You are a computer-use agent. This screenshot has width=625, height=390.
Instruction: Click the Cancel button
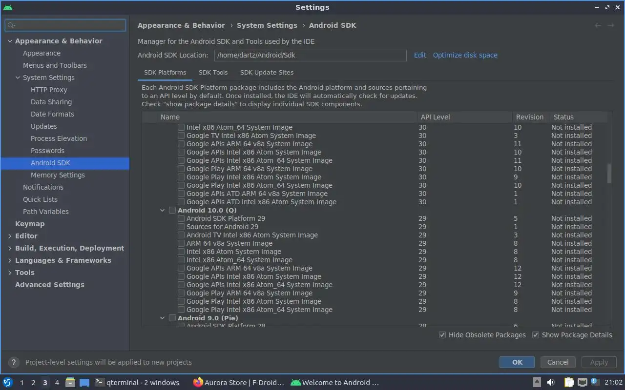click(x=558, y=362)
